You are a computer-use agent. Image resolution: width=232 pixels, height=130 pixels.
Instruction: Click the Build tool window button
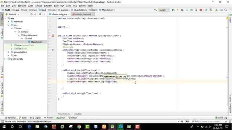(x=22, y=118)
